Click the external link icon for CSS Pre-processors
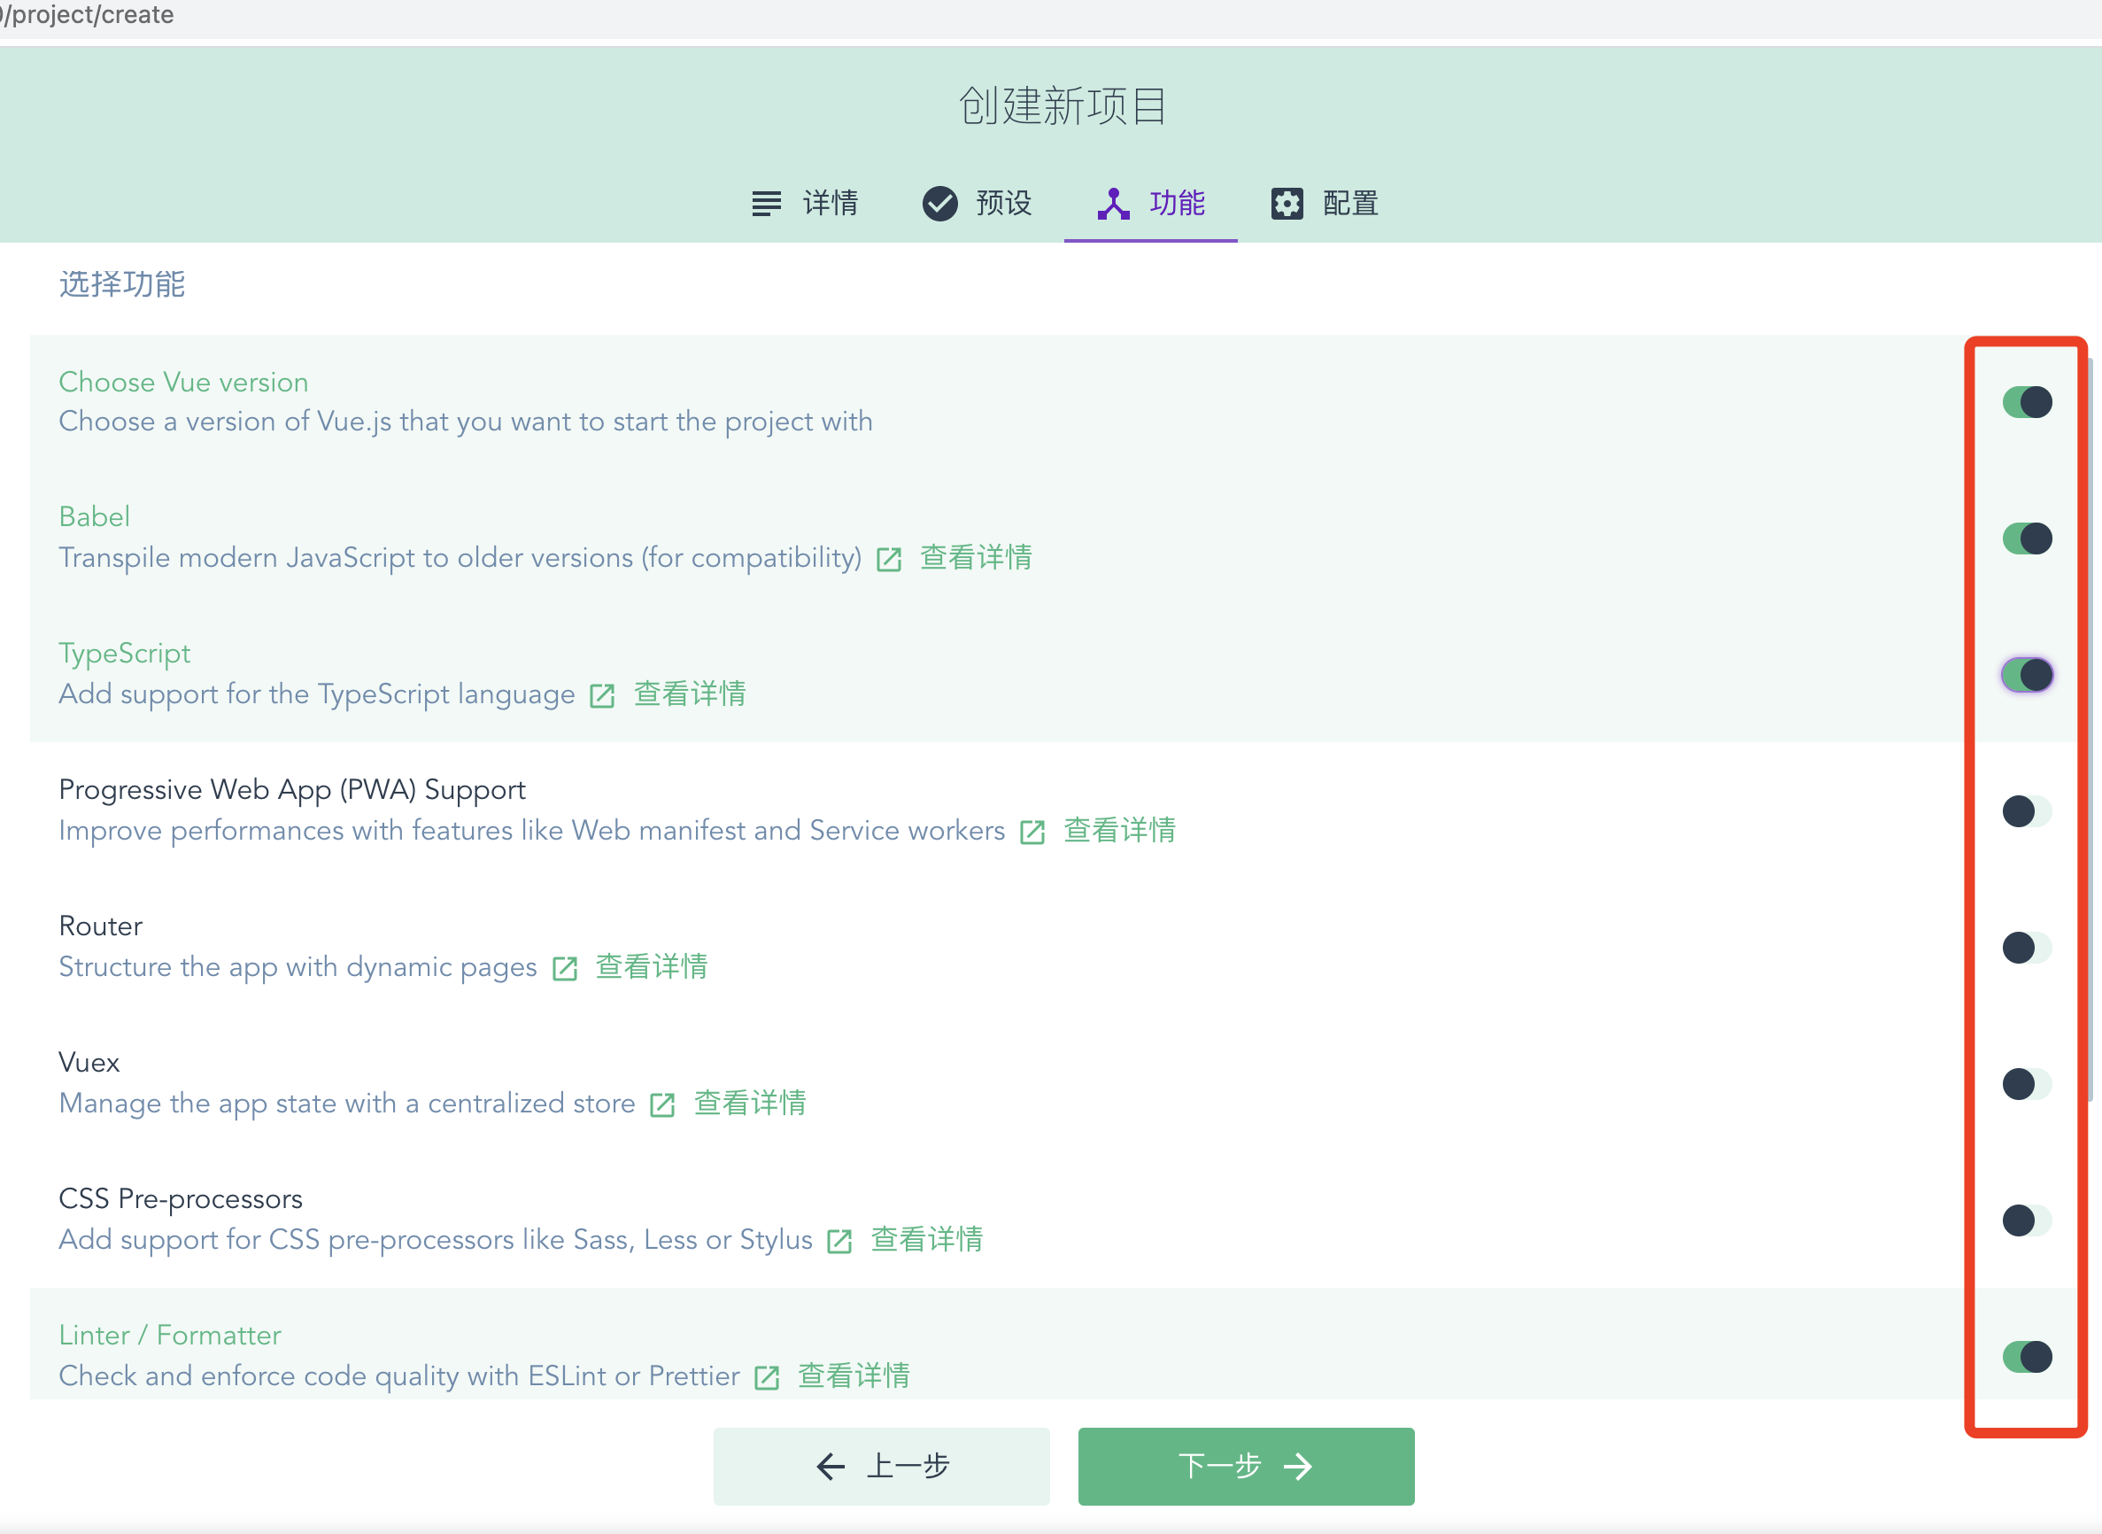 click(x=840, y=1242)
